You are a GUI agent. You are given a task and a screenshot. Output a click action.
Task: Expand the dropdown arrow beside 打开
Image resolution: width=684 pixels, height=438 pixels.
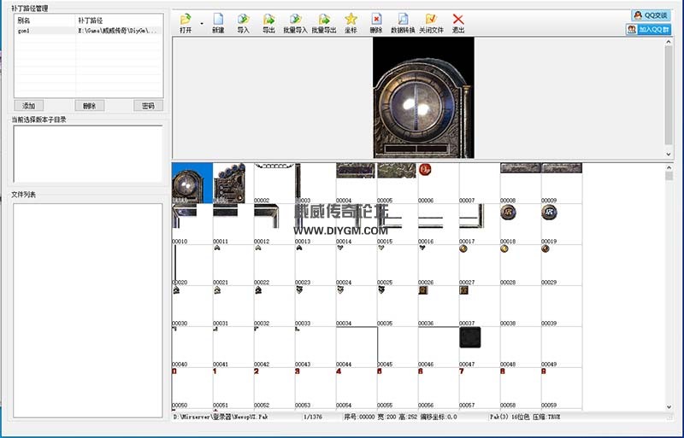[x=202, y=24]
